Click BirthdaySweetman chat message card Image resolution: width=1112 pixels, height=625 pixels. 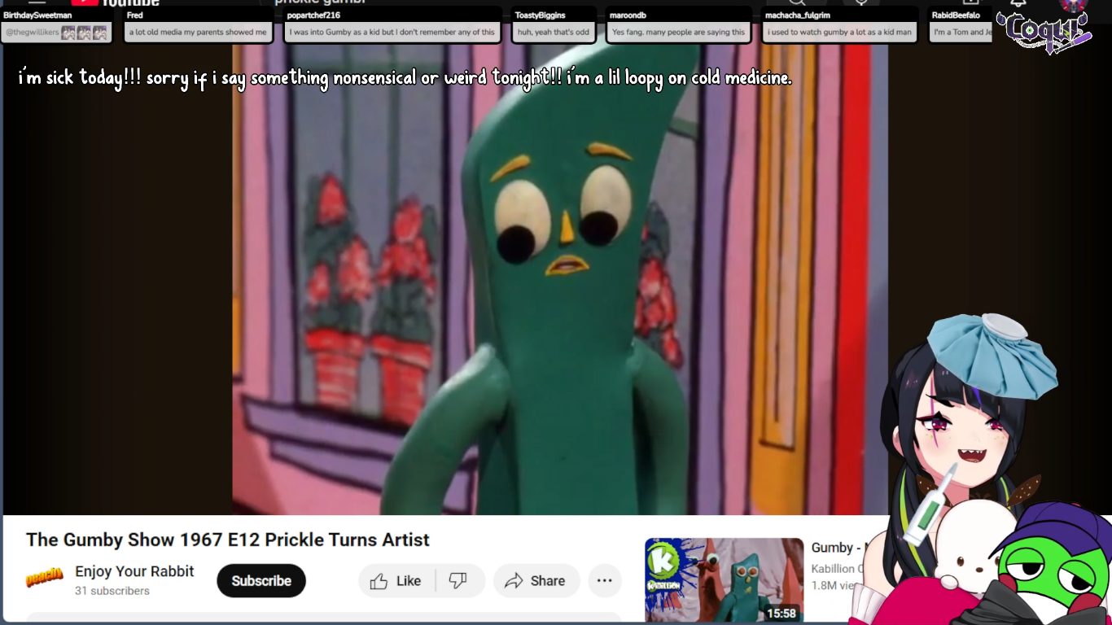point(56,26)
